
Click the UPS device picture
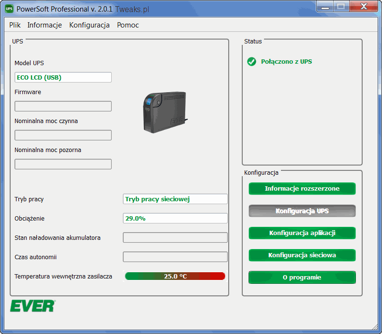[x=165, y=112]
